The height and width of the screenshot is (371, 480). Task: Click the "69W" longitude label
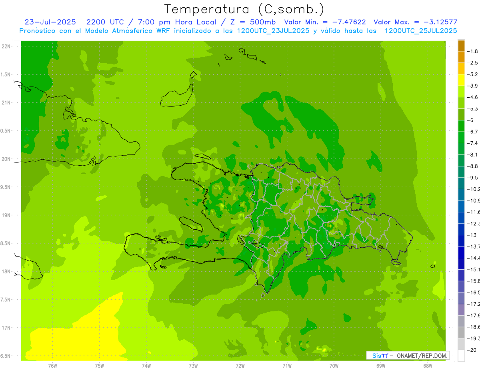pos(381,365)
